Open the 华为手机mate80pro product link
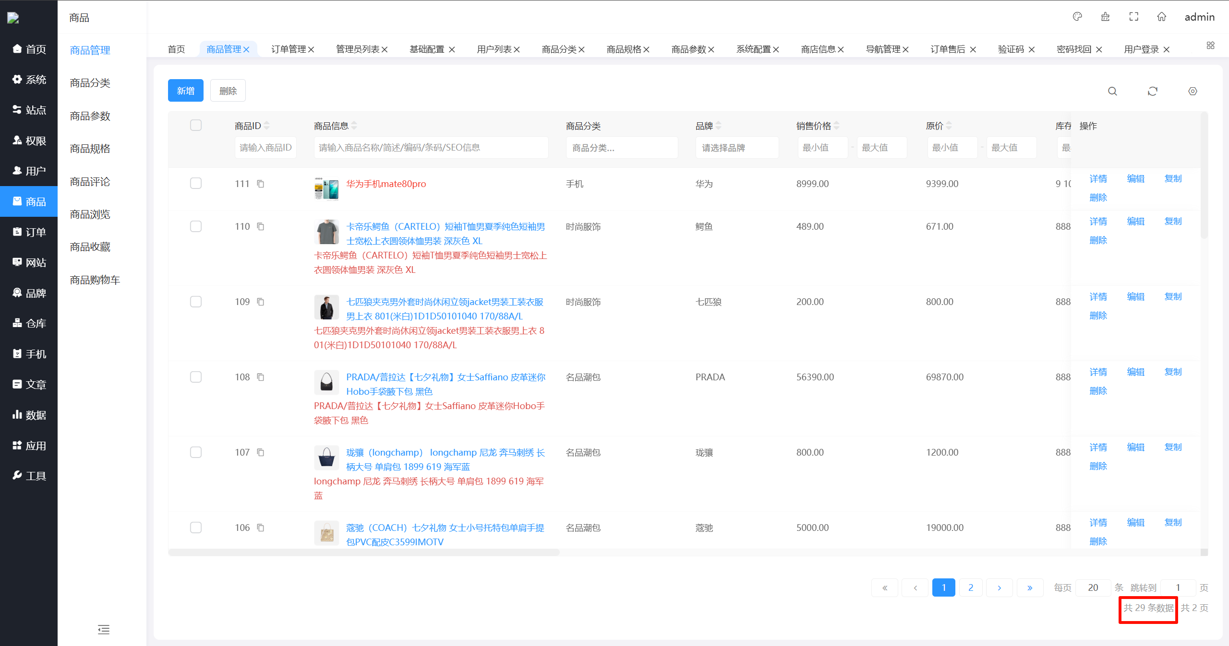1229x646 pixels. [386, 184]
